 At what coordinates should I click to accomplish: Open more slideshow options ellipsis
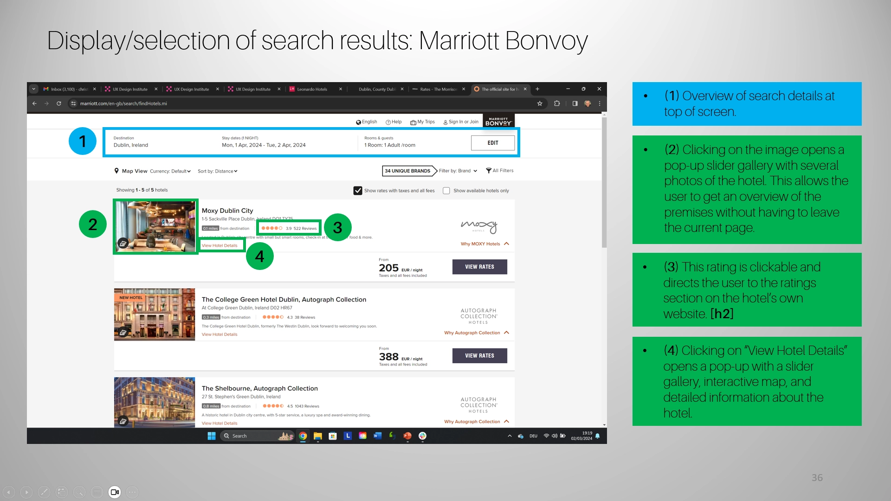tap(132, 492)
